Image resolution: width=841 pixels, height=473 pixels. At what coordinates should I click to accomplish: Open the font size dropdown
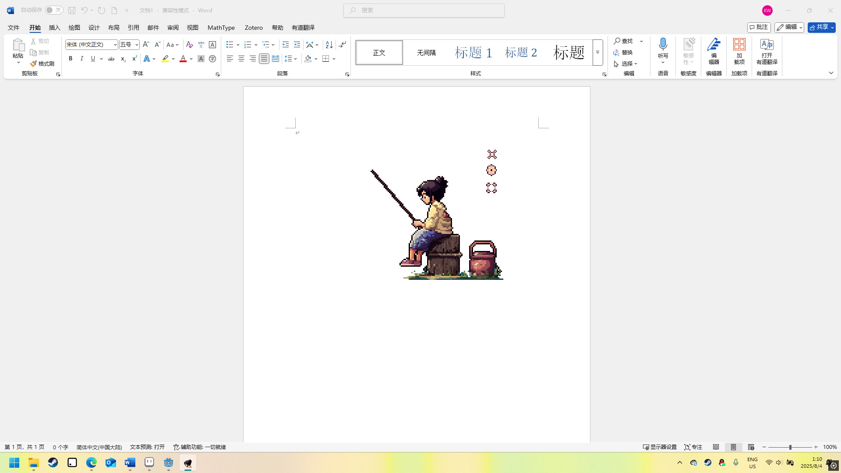point(136,44)
